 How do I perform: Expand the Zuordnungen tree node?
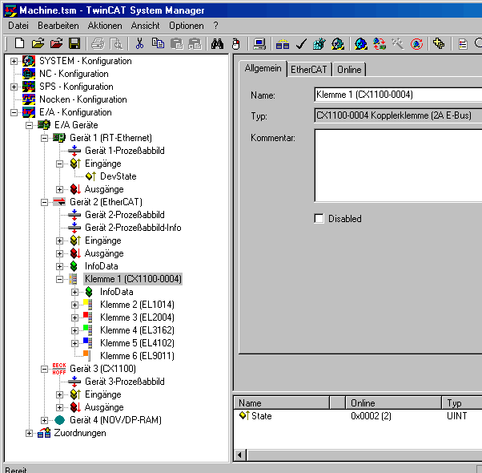(x=30, y=433)
